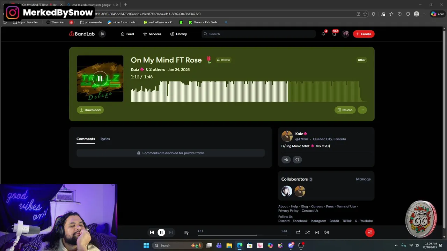447x251 pixels.
Task: Open the track in Studio
Action: (345, 110)
